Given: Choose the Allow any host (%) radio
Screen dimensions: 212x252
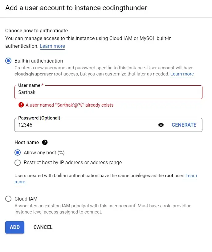Looking at the screenshot, I should [x=18, y=152].
